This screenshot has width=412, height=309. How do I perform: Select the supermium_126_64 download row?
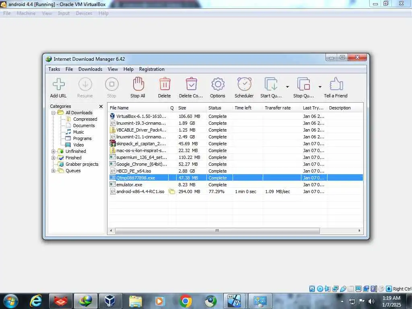pyautogui.click(x=236, y=157)
